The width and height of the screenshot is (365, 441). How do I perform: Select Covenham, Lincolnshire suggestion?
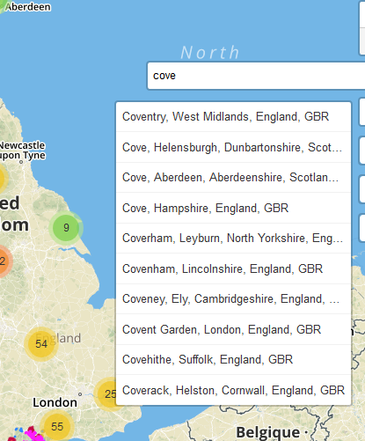pos(233,268)
